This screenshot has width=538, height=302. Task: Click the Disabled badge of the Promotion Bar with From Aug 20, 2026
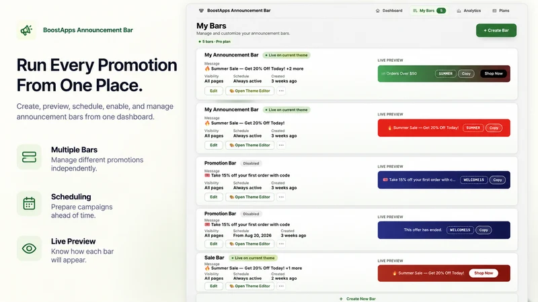[251, 214]
